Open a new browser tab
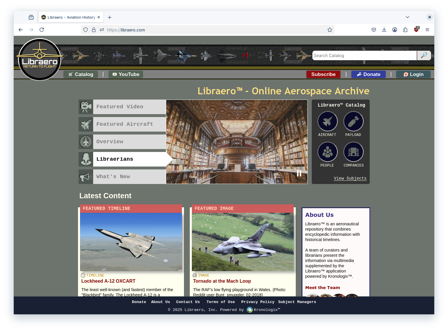Image resolution: width=448 pixels, height=331 pixels. [x=110, y=17]
